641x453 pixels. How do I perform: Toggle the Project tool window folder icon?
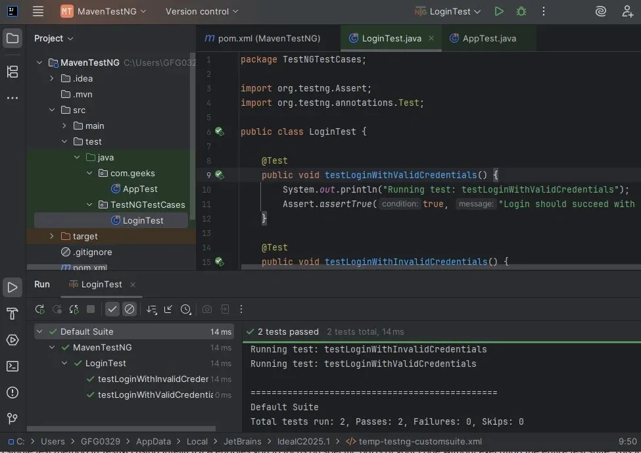[12, 38]
